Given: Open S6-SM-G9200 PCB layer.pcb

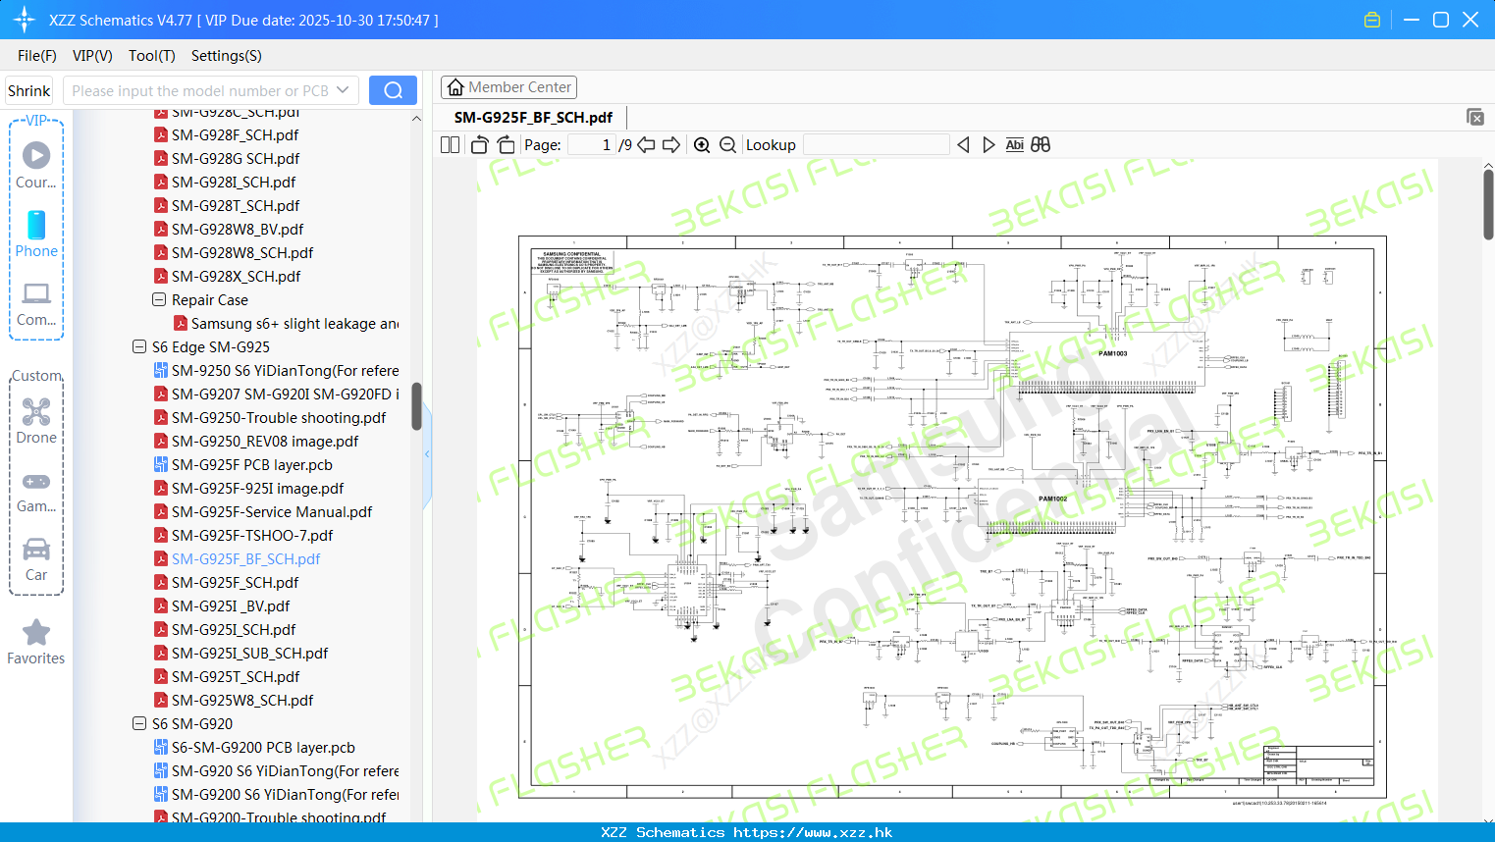Looking at the screenshot, I should (263, 747).
